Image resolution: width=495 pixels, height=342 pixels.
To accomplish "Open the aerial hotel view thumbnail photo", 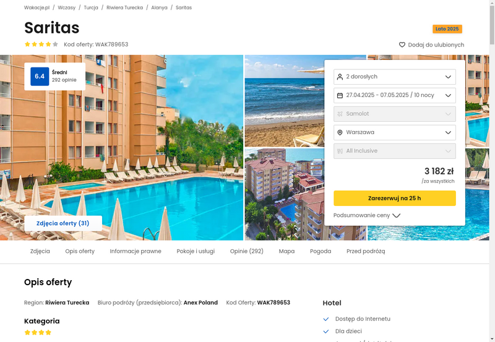I will [x=285, y=194].
